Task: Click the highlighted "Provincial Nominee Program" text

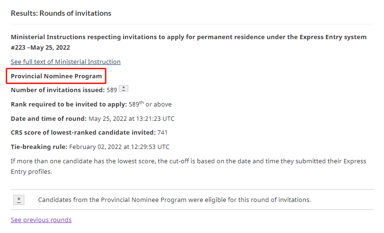Action: tap(56, 76)
